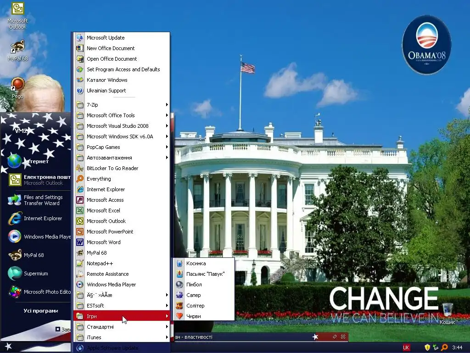Click the star Start button on taskbar

point(8,347)
